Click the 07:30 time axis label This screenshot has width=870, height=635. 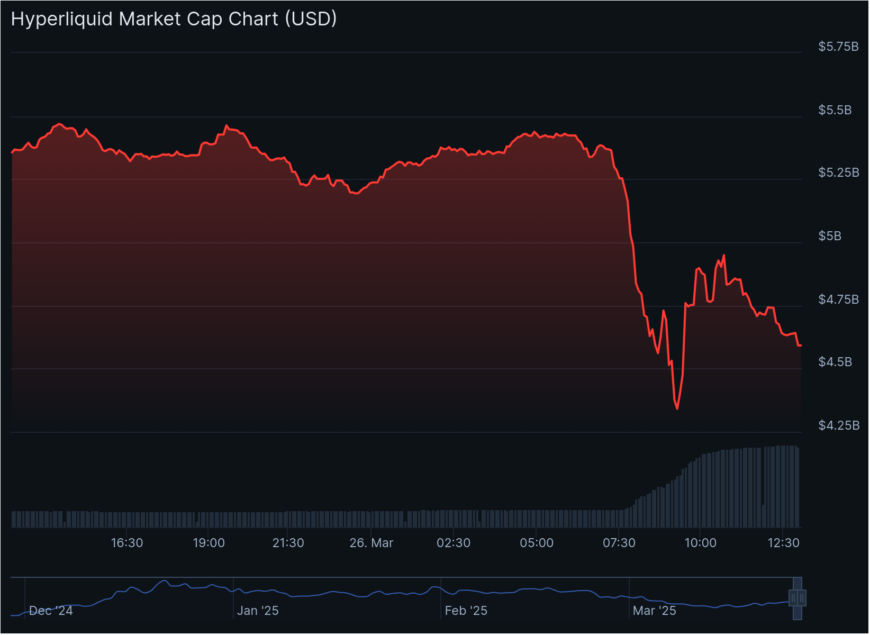coord(619,543)
